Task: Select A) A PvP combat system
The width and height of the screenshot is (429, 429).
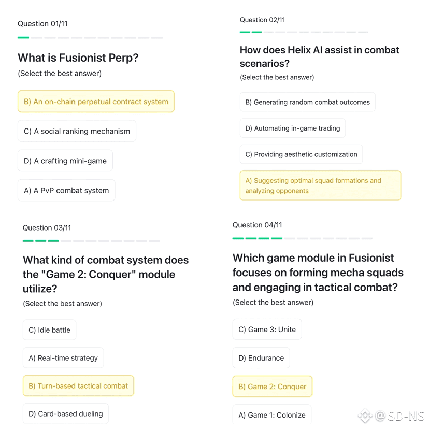Action: coord(66,191)
